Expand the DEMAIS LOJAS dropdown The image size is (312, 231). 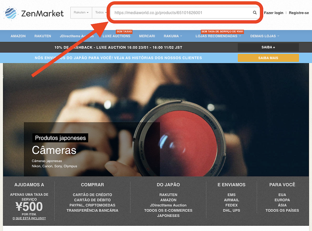pyautogui.click(x=265, y=36)
